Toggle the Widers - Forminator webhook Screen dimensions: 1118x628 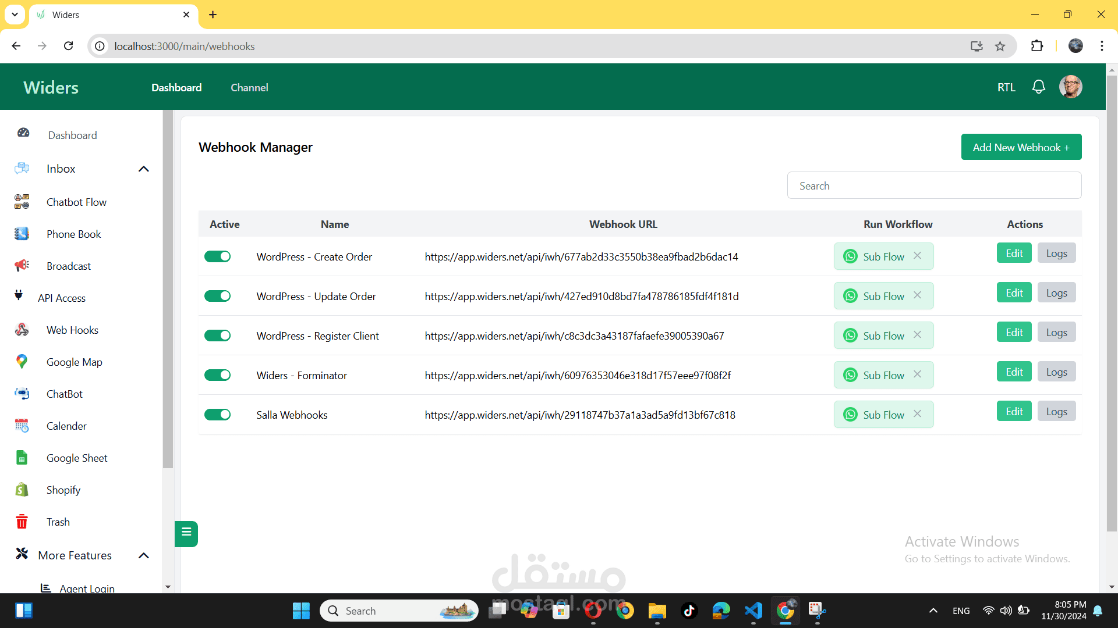coord(218,375)
